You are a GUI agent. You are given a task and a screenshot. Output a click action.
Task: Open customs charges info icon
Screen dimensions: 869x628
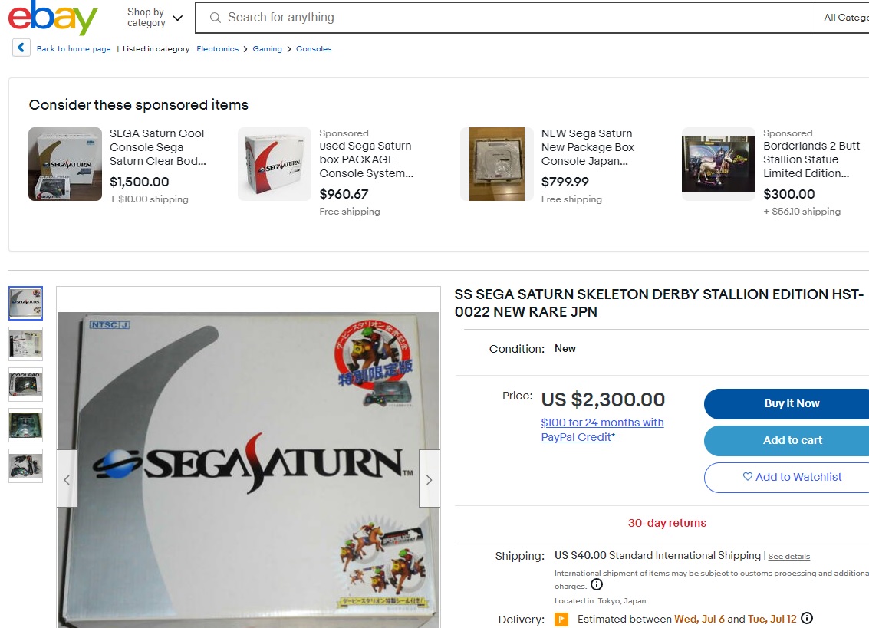click(x=596, y=585)
